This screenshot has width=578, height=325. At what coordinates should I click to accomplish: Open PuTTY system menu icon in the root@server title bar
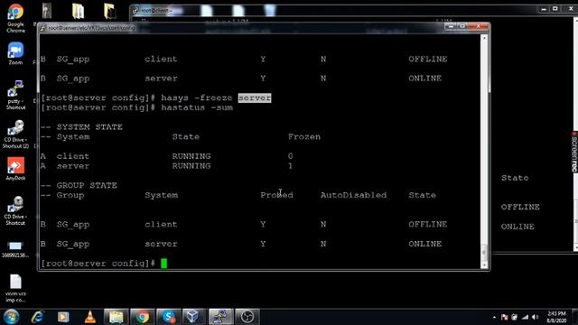43,28
